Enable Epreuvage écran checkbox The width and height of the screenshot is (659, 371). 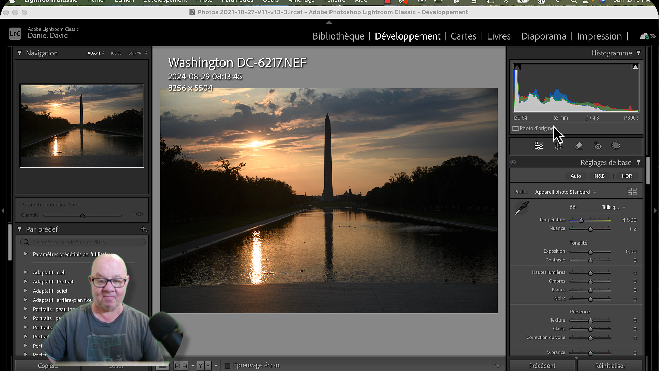[227, 366]
